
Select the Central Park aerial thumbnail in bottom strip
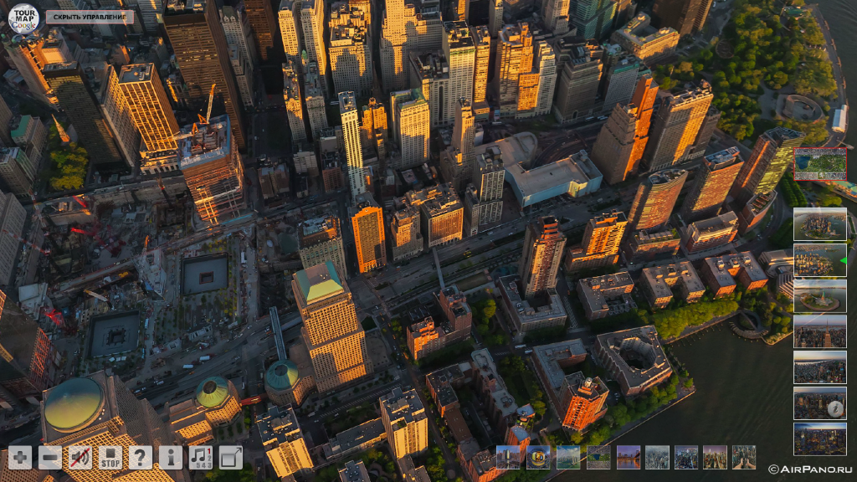598,457
